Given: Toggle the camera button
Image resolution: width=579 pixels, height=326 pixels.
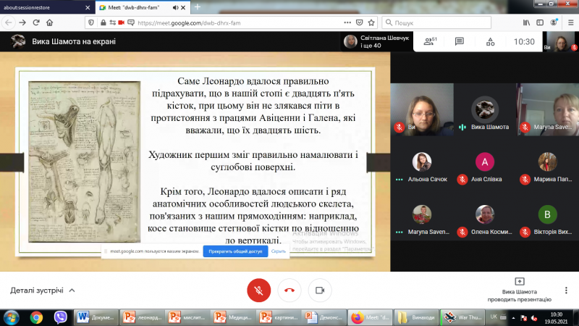Looking at the screenshot, I should [x=320, y=291].
